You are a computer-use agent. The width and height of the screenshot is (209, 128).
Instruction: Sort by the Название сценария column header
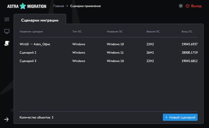pyautogui.click(x=31, y=32)
